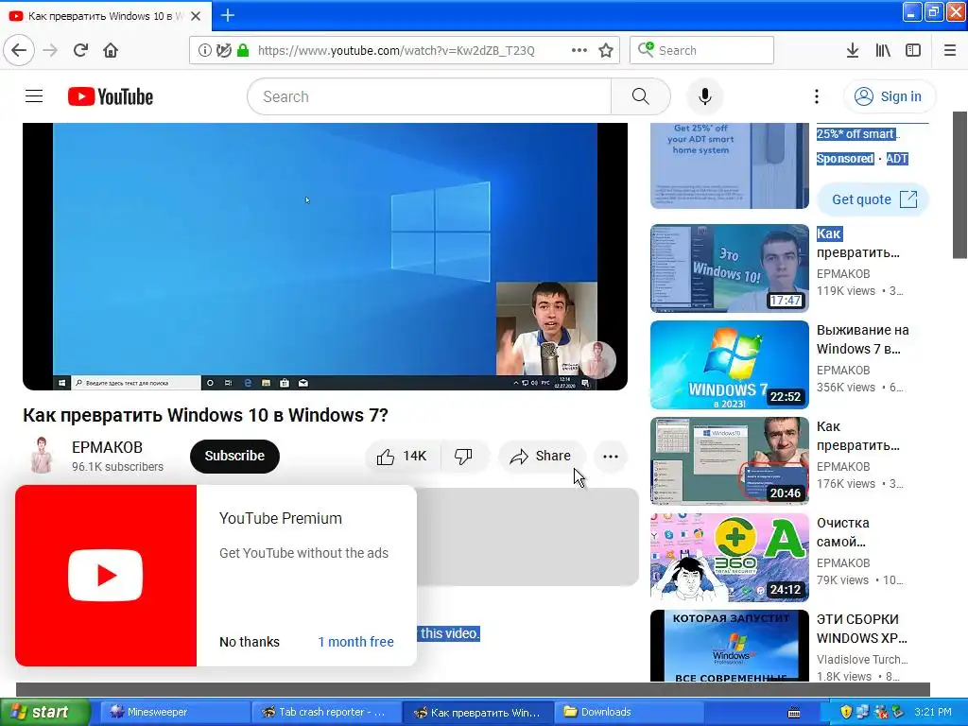Click the YouTube search magnifier button
This screenshot has height=726, width=968.
point(640,96)
